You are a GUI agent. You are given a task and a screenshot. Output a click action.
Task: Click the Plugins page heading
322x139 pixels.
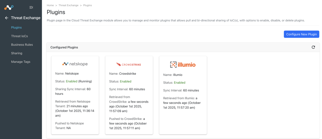click(56, 12)
